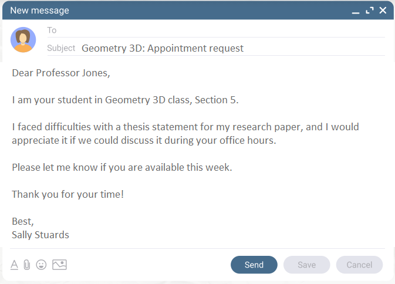This screenshot has height=284, width=395.
Task: Send the email message
Action: (x=254, y=265)
